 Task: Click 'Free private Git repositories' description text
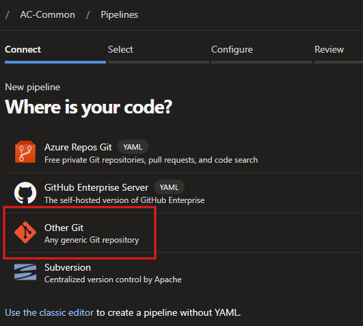(x=151, y=160)
